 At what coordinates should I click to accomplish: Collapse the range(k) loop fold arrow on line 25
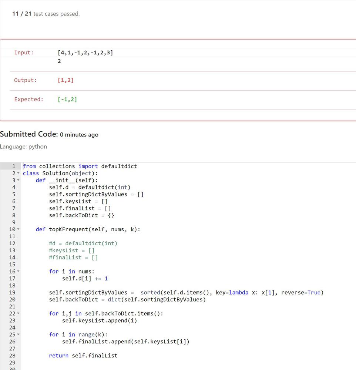click(x=19, y=334)
